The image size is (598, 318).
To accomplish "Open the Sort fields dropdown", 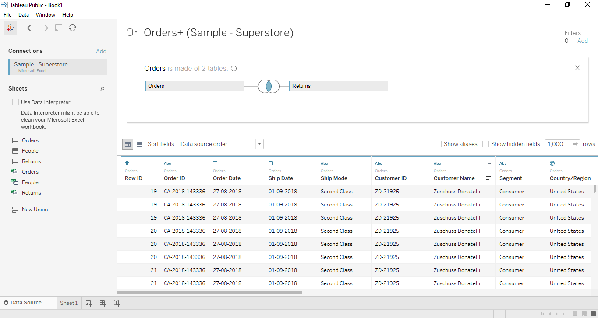I will (220, 144).
